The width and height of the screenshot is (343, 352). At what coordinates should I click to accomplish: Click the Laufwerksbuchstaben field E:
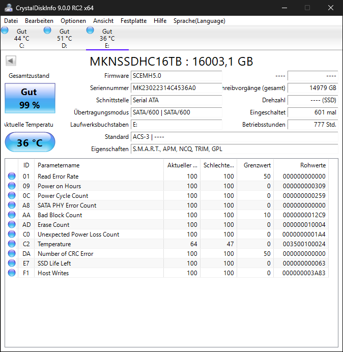coord(176,125)
